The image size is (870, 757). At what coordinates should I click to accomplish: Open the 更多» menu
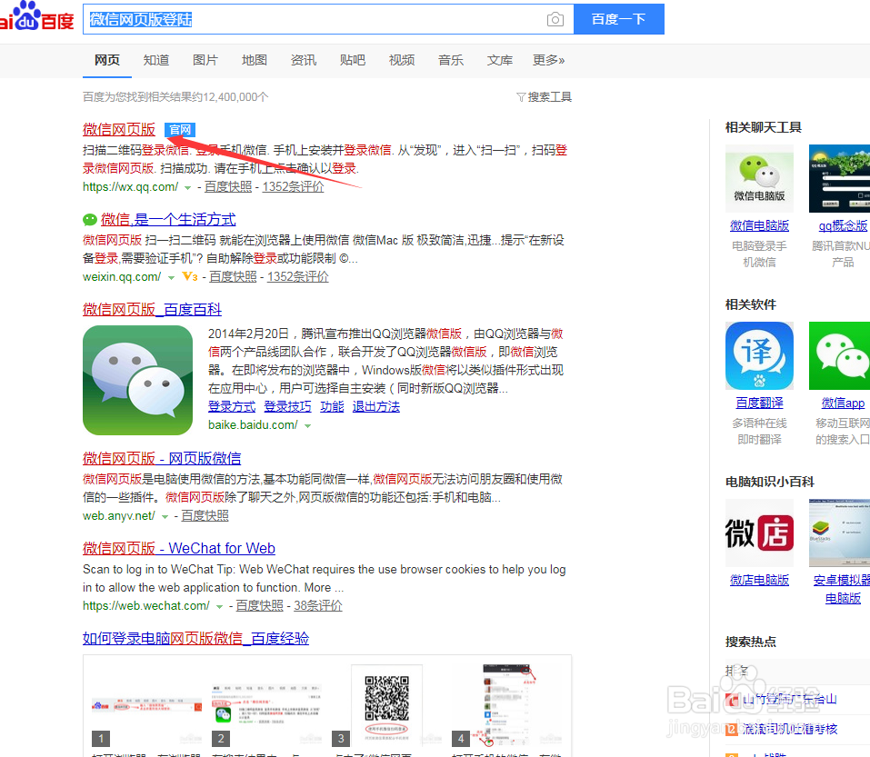pyautogui.click(x=549, y=60)
